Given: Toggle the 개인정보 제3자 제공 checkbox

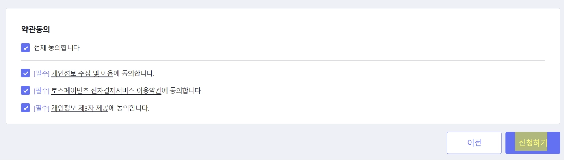Looking at the screenshot, I should [x=25, y=108].
